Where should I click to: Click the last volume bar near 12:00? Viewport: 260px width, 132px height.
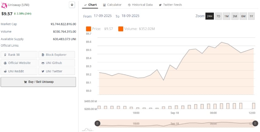254,106
